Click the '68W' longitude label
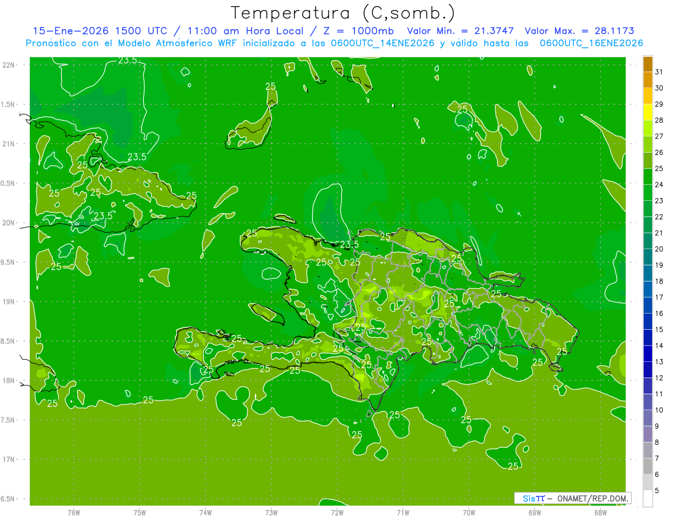 (x=600, y=513)
